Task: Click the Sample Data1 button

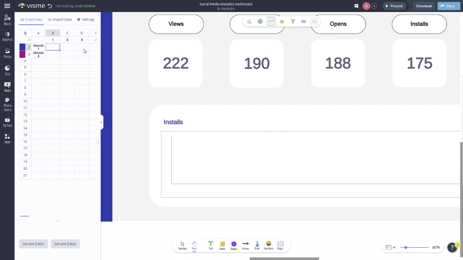Action: [34, 244]
